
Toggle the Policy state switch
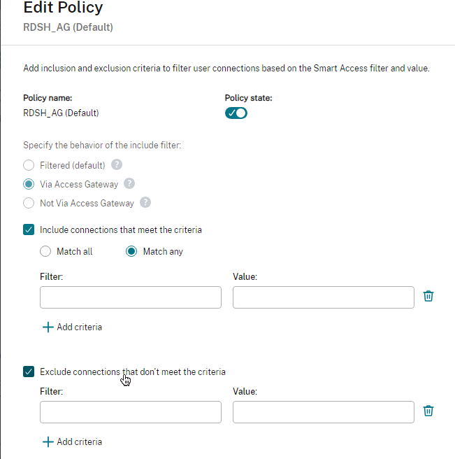236,113
